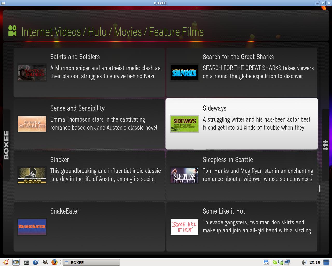This screenshot has height=266, width=332.
Task: Click the struggling writer description text
Action: pyautogui.click(x=257, y=123)
